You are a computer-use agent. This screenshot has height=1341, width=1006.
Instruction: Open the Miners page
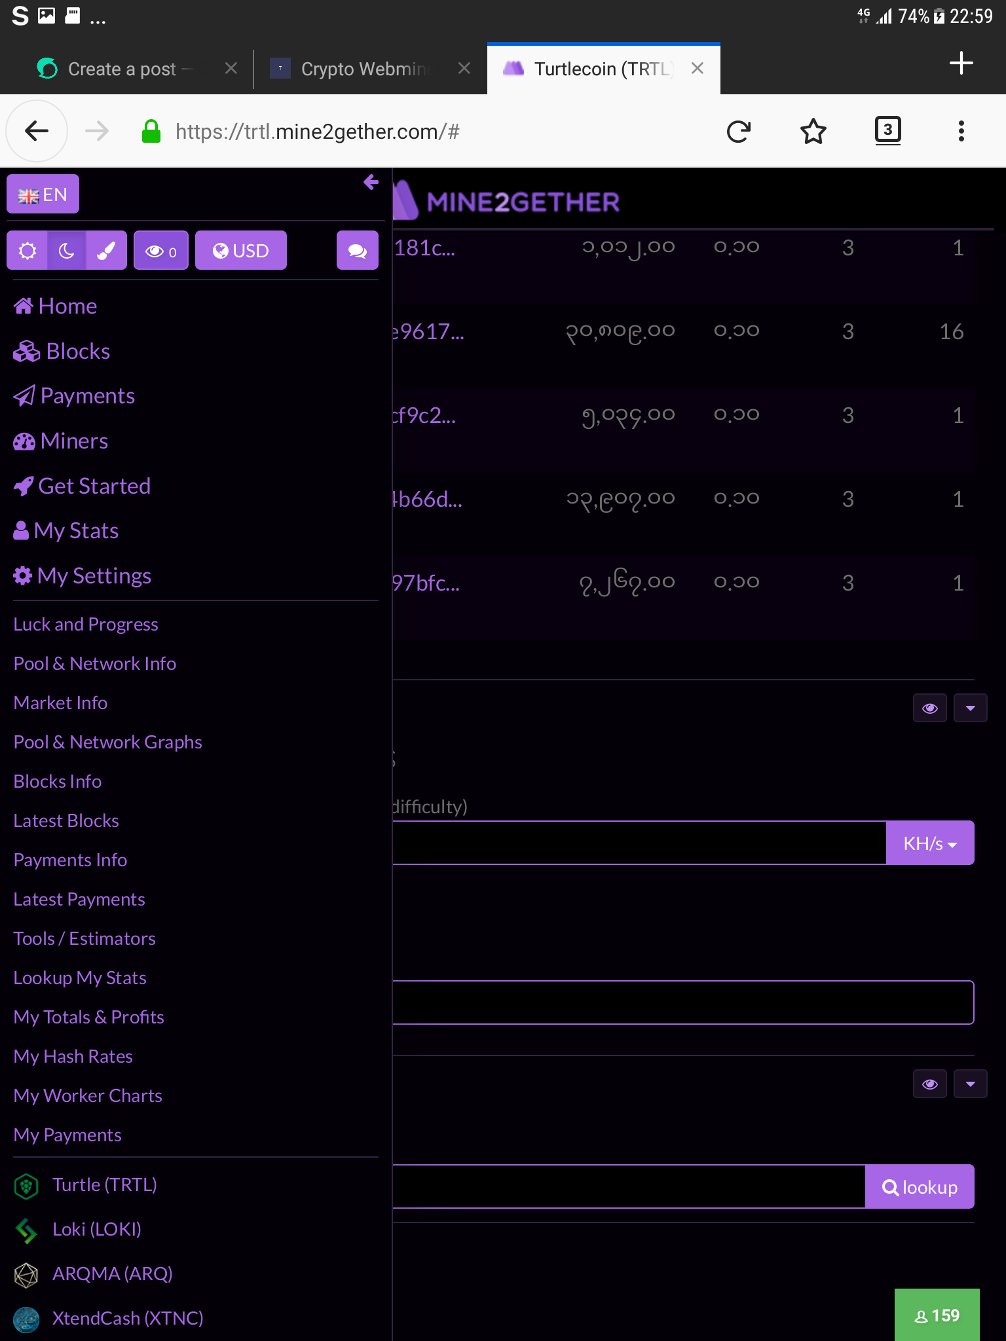pyautogui.click(x=61, y=441)
